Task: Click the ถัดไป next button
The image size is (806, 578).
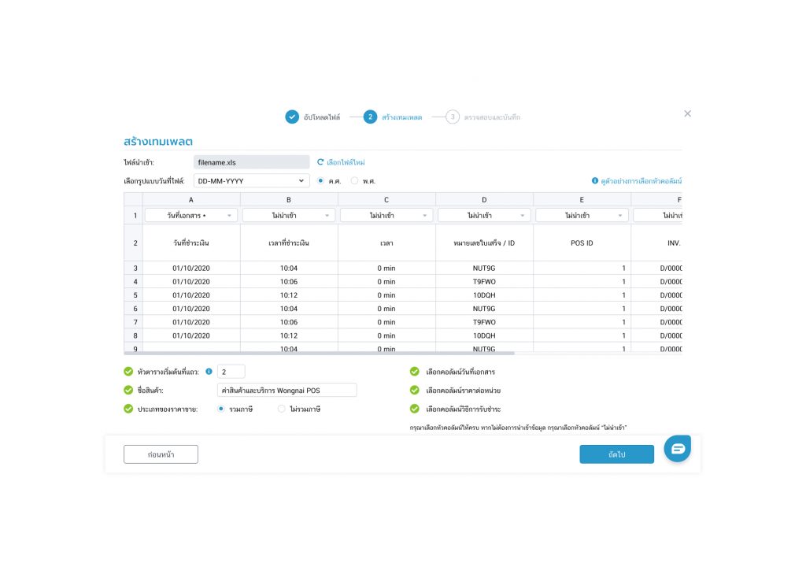Action: coord(616,454)
